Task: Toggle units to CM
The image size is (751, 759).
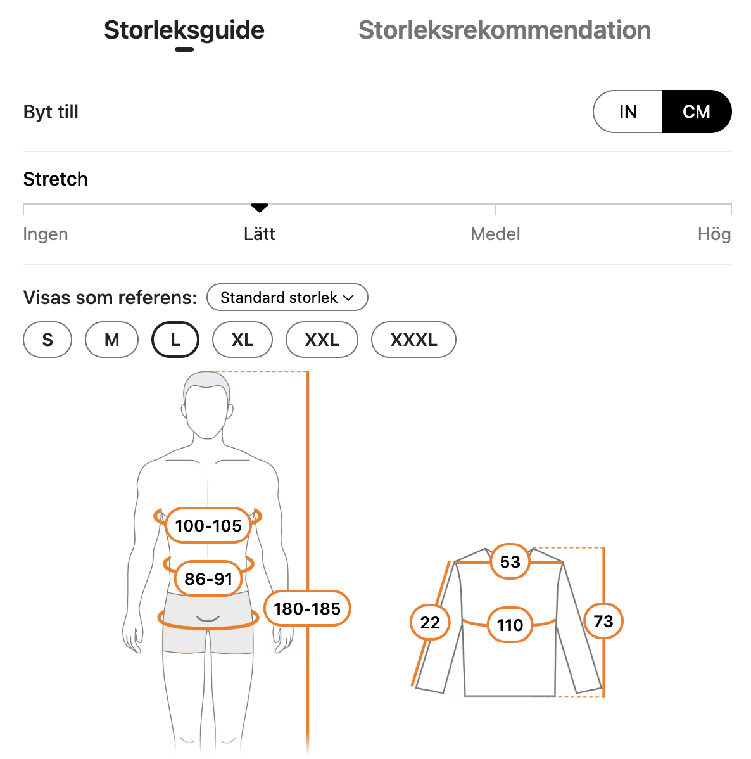Action: tap(697, 112)
